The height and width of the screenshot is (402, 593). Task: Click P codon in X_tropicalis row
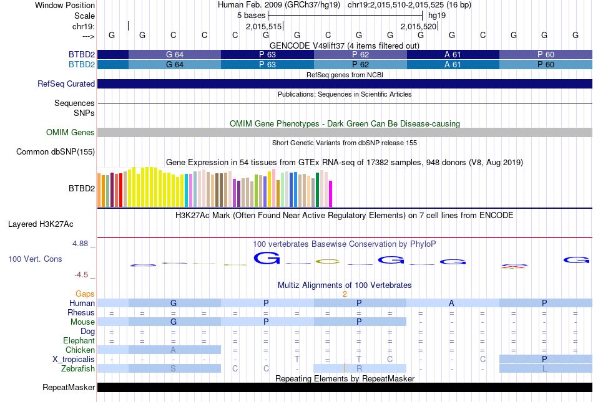544,360
